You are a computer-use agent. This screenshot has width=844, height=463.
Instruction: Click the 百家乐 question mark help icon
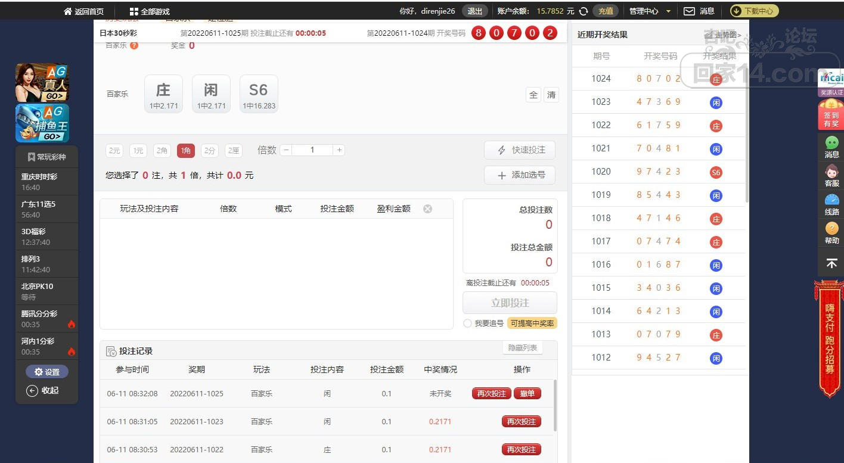[x=134, y=45]
